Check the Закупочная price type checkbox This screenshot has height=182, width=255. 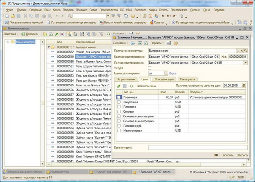click(x=119, y=102)
